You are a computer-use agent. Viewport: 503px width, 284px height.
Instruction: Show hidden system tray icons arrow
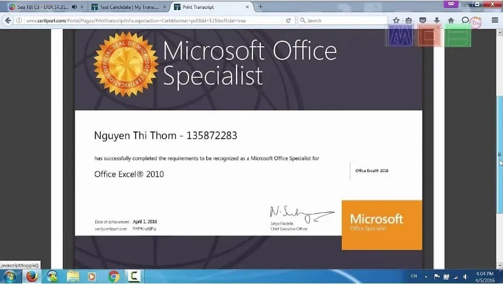pos(426,277)
